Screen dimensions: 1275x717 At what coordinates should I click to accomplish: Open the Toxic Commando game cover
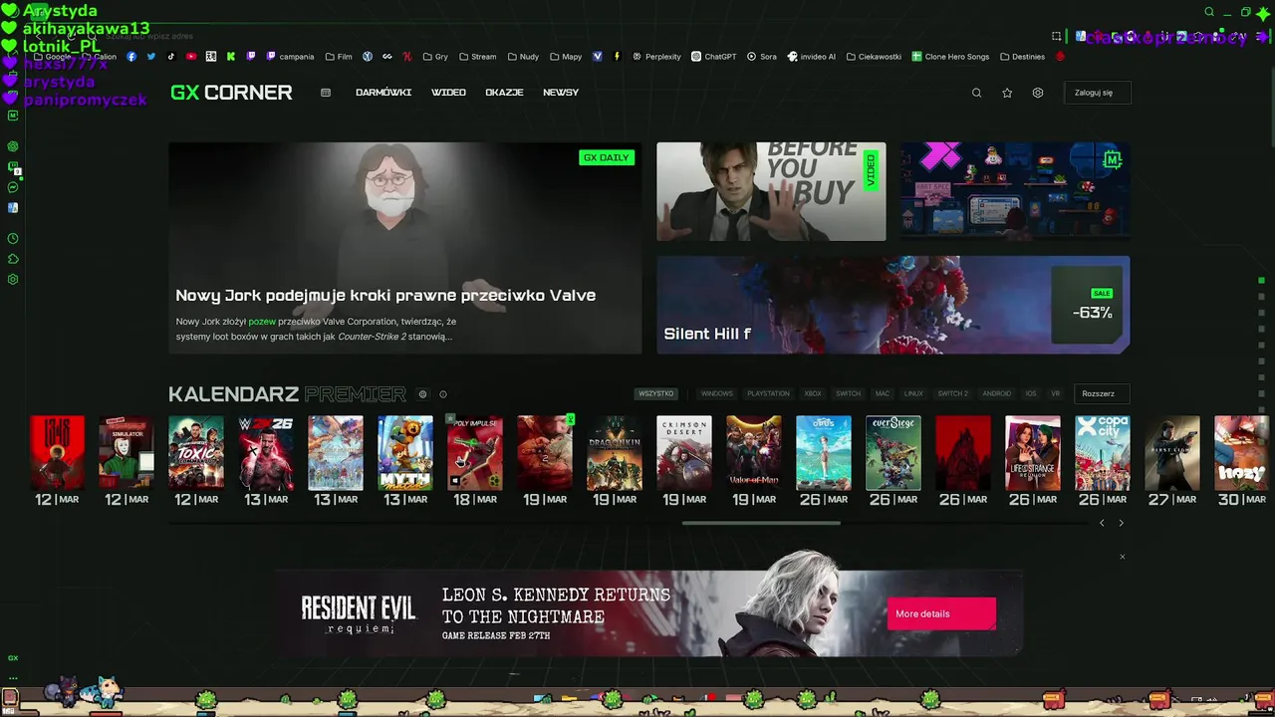[196, 453]
